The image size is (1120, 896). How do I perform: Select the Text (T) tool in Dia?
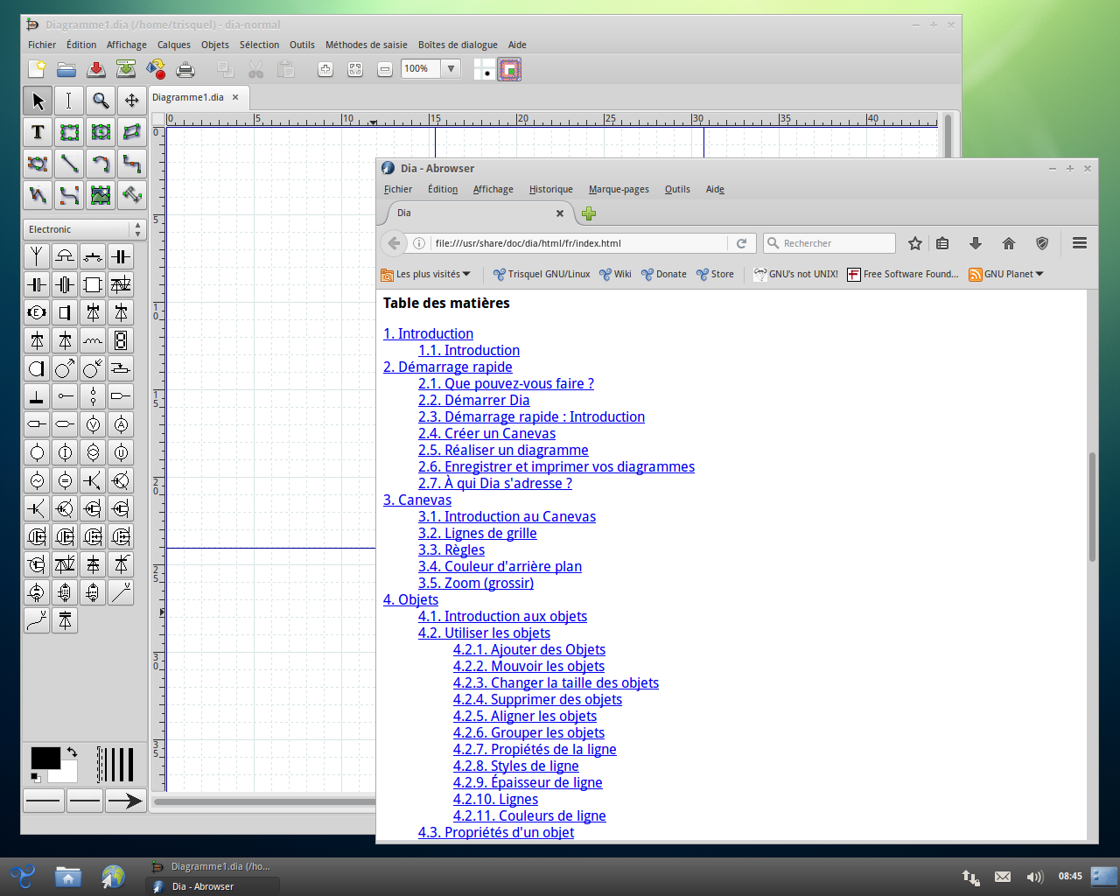click(38, 132)
